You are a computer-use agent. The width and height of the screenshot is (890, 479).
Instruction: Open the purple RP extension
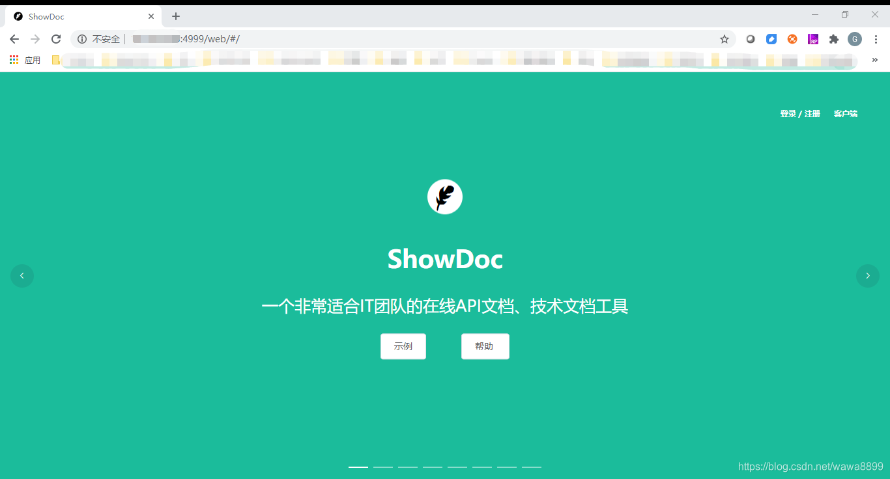tap(813, 38)
